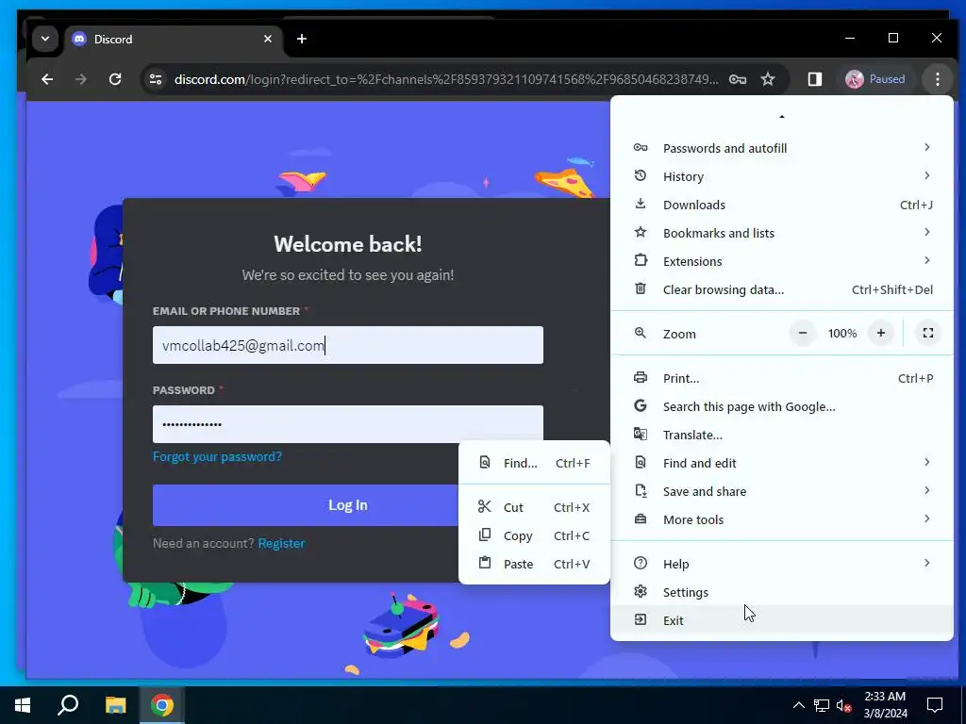Select Cut in the edit submenu

(x=534, y=507)
